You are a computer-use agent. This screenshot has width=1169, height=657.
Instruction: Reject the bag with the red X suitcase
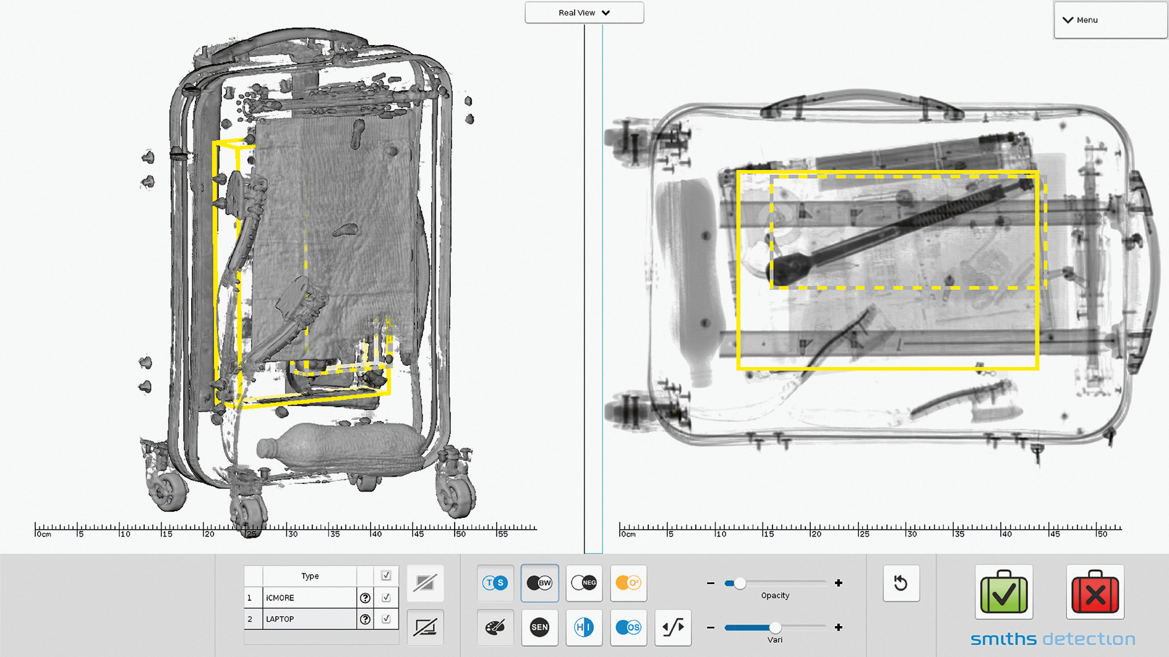coord(1095,592)
